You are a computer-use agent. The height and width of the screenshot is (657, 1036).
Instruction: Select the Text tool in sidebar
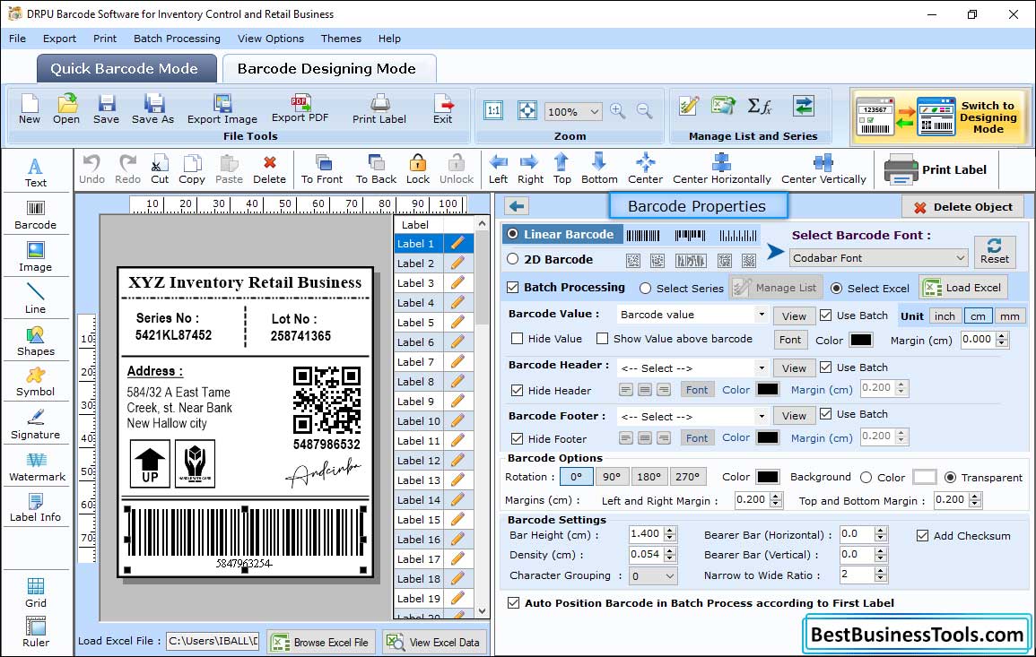click(36, 173)
